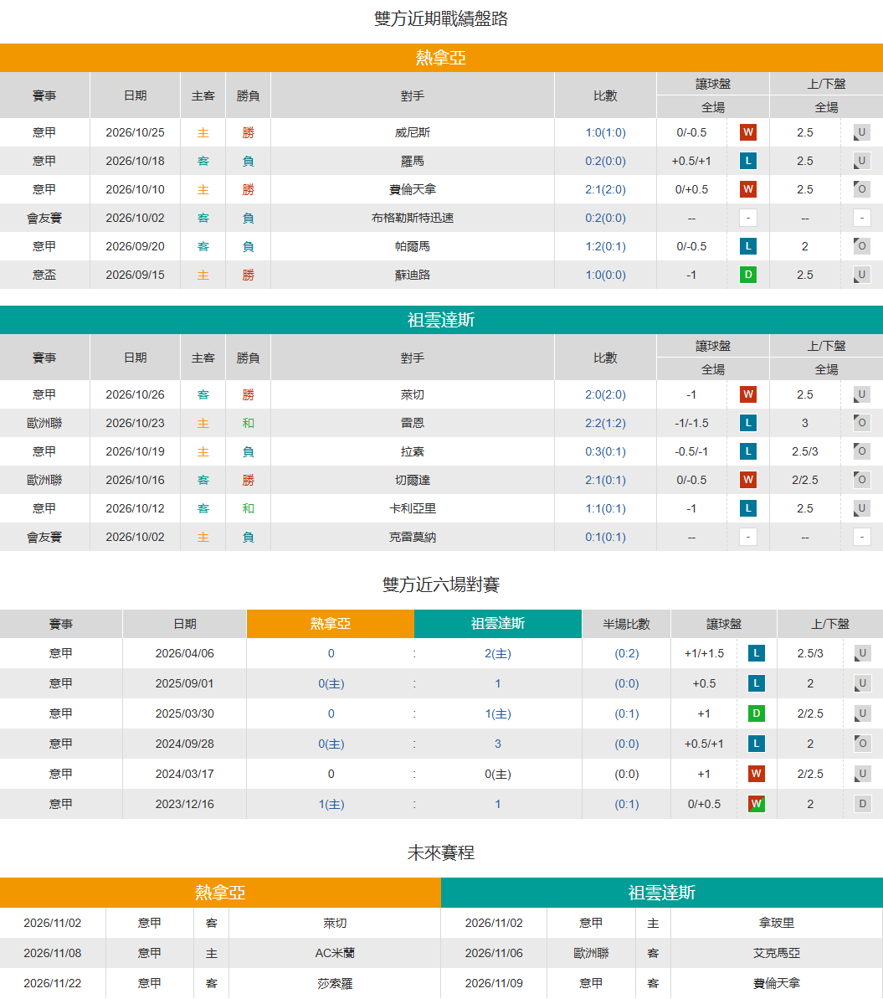Open the 0:3(0:1) score link against 拉素

coord(605,451)
